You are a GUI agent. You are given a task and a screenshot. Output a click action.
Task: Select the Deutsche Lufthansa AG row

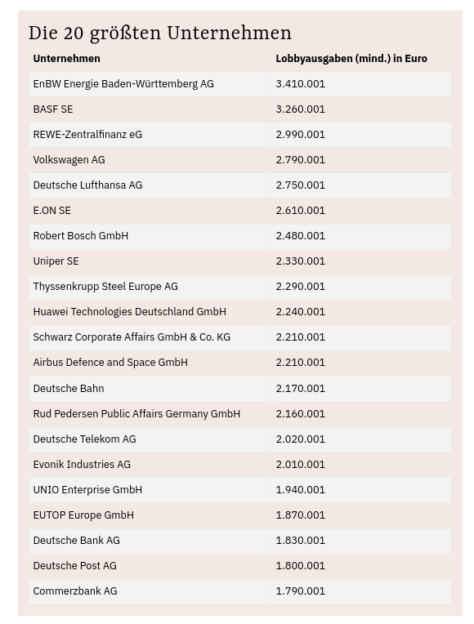coord(239,185)
